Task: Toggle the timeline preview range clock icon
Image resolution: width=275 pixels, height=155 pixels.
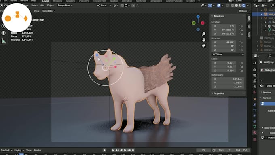Action: pyautogui.click(x=214, y=150)
